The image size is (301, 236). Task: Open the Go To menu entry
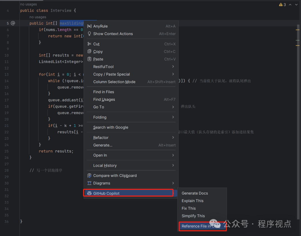(x=131, y=107)
